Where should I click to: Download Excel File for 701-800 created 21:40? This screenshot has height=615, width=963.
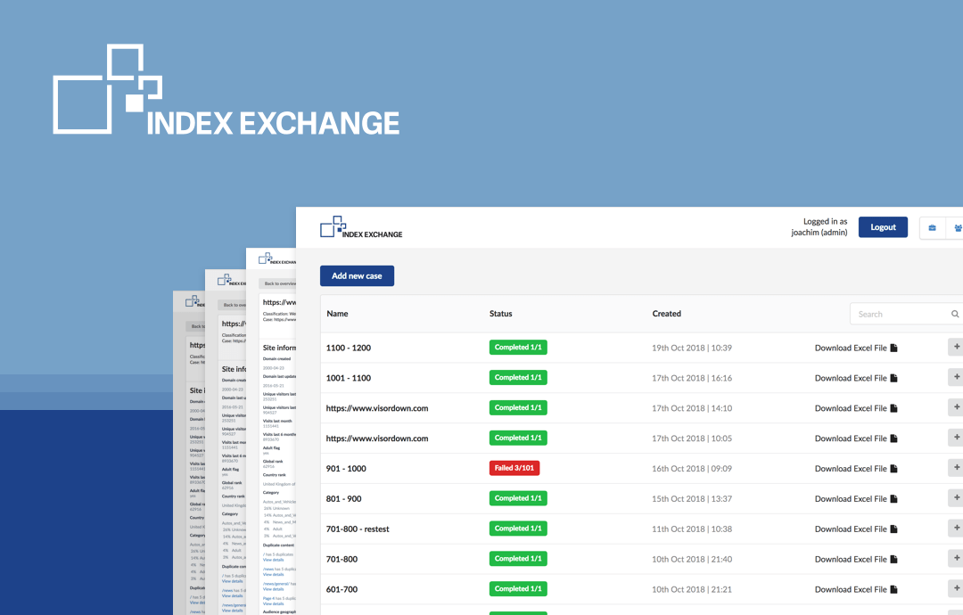pyautogui.click(x=856, y=559)
